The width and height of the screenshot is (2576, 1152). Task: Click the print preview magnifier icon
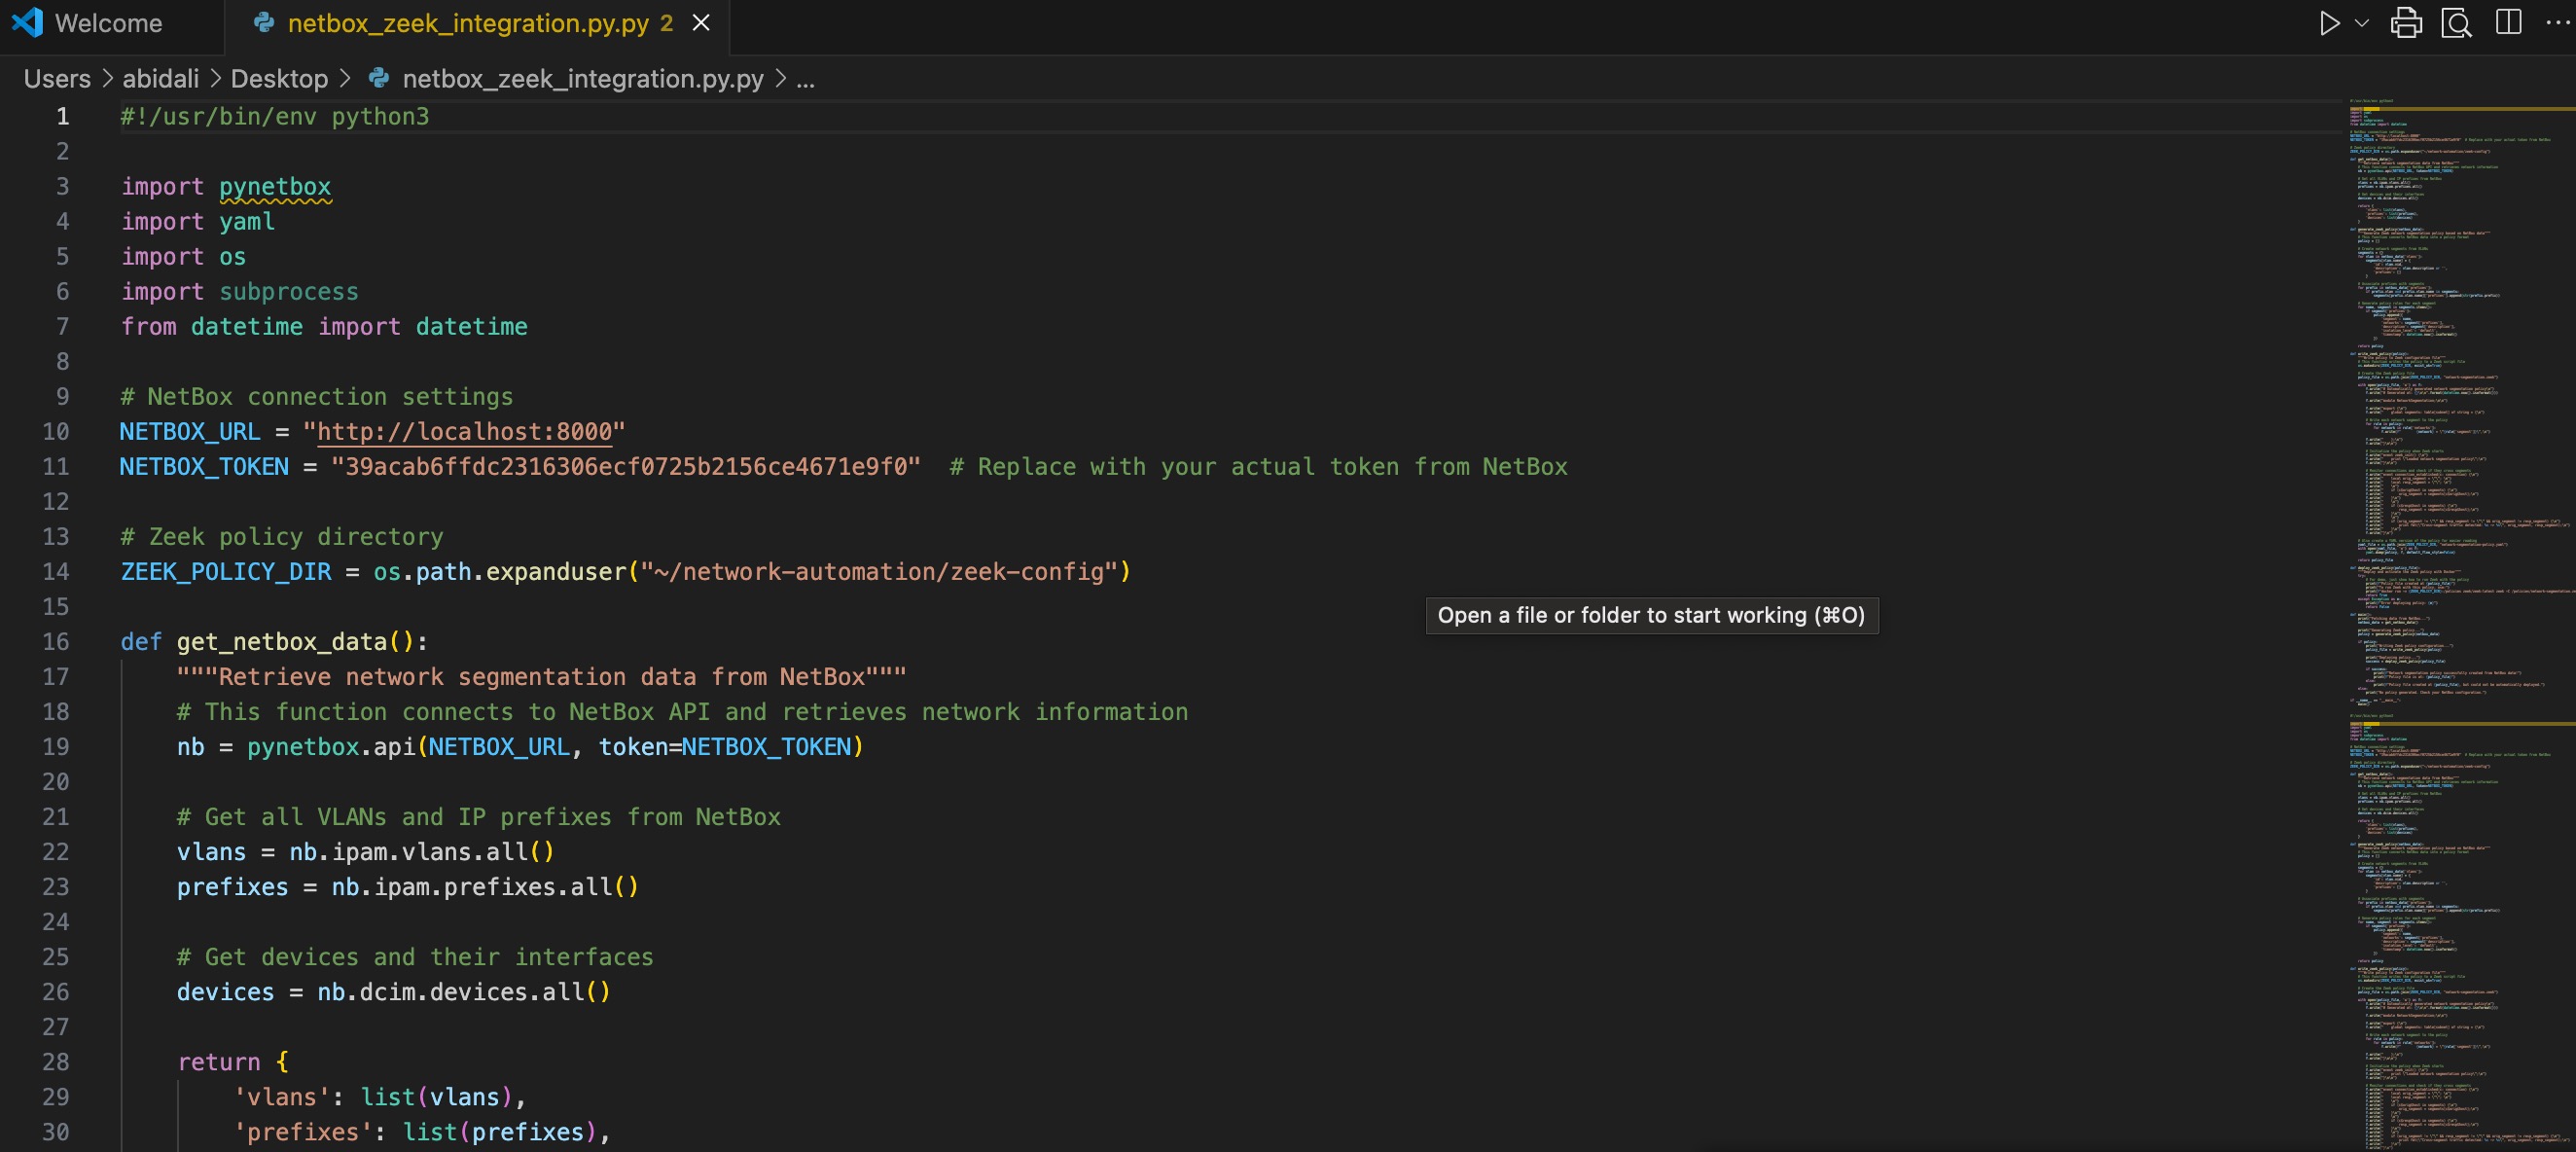[x=2456, y=23]
